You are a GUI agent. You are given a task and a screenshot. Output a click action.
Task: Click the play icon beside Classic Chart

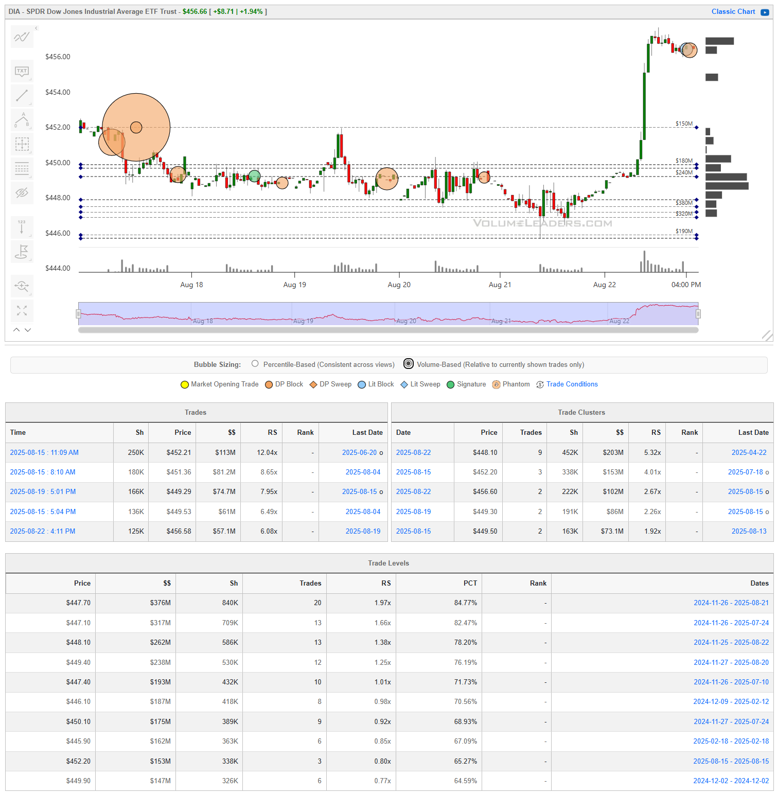point(765,12)
